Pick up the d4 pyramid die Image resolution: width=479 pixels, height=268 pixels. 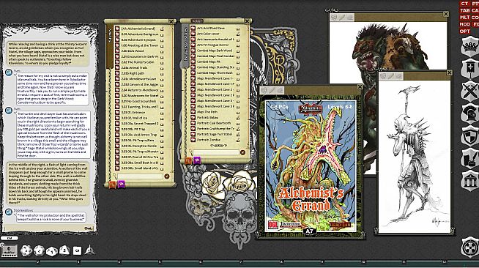(x=89, y=250)
